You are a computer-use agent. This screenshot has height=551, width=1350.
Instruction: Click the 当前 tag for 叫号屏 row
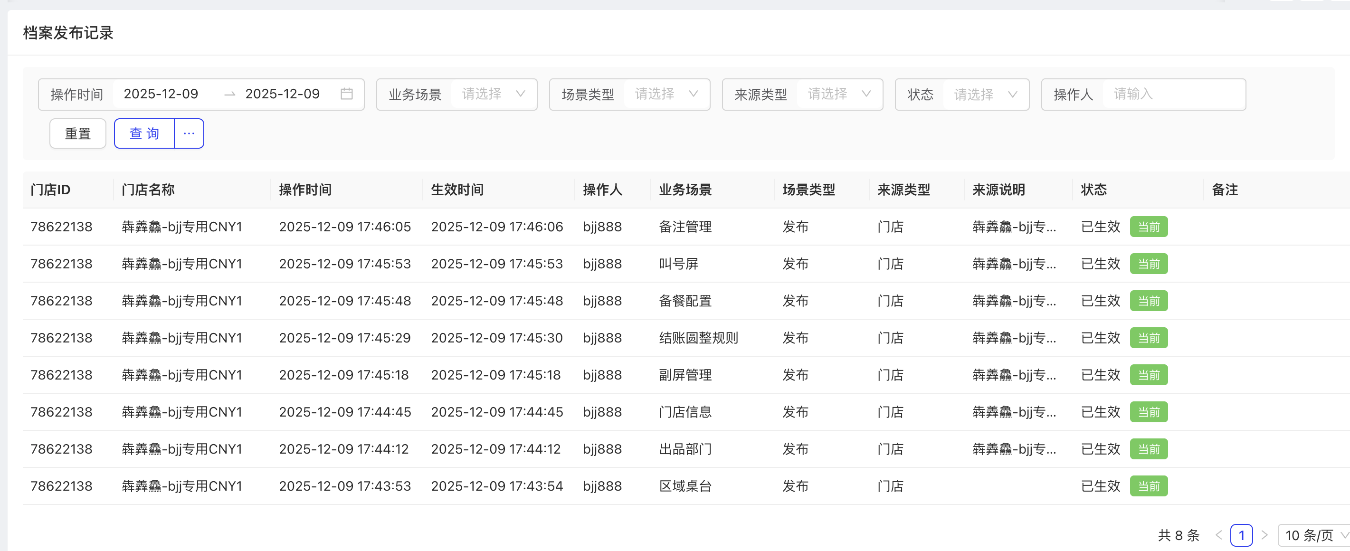[x=1148, y=264]
